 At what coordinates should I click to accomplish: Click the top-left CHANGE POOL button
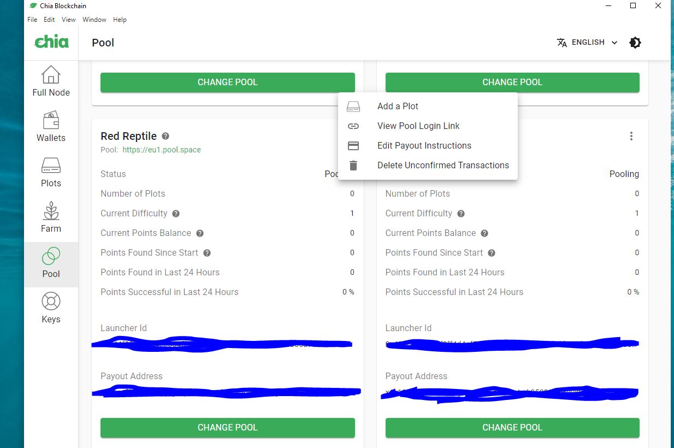click(228, 82)
